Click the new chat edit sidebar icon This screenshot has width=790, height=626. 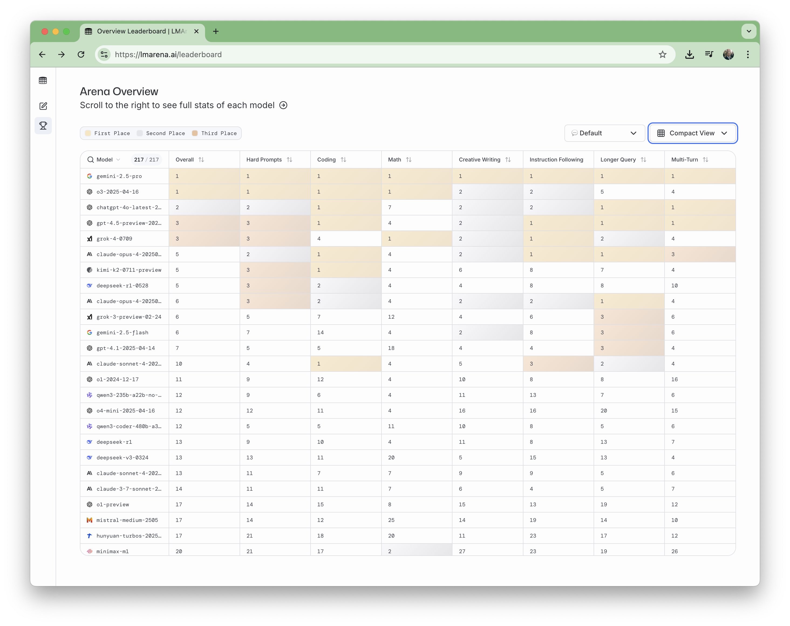[x=43, y=106]
